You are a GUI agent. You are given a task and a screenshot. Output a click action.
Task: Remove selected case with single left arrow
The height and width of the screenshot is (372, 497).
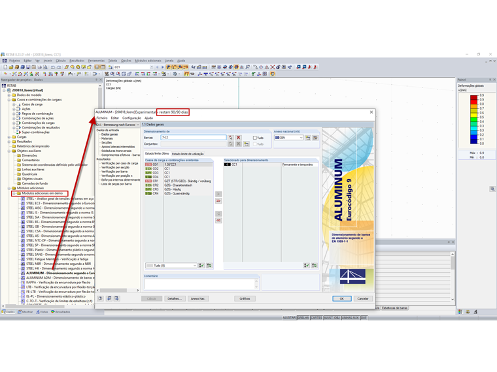[218, 213]
